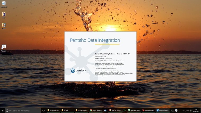Click the system clock in the taskbar
The image size is (201, 113).
(195, 110)
